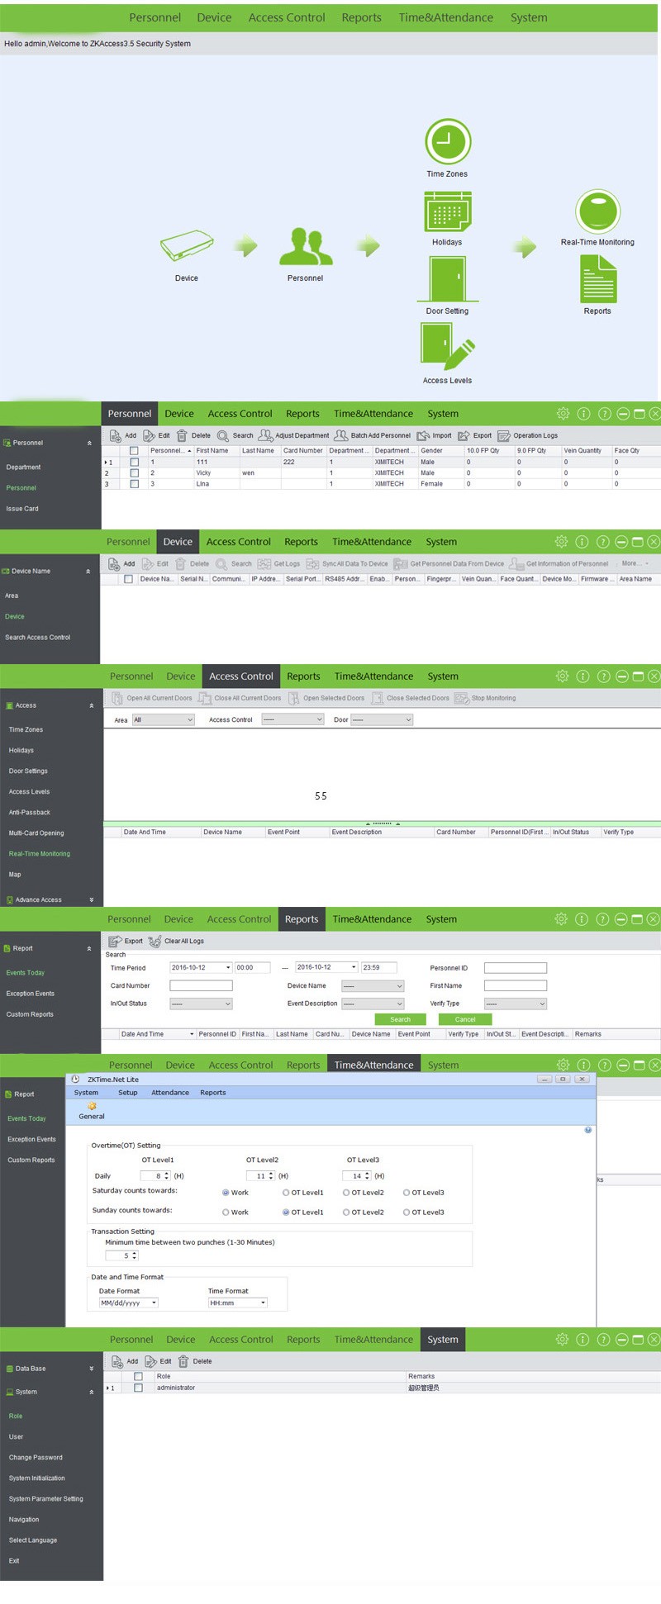Open the Reports document icon on home screen
This screenshot has width=661, height=1604.
(598, 279)
